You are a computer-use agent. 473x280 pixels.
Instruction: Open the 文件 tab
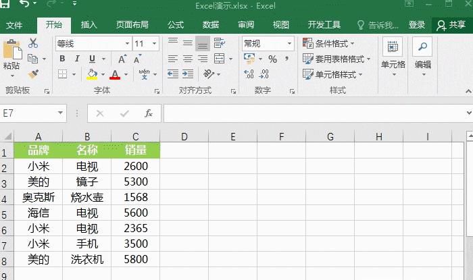[x=14, y=25]
